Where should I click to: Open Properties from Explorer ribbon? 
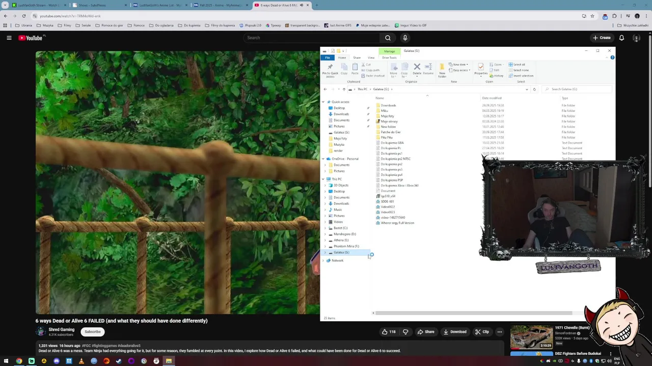coord(481,69)
